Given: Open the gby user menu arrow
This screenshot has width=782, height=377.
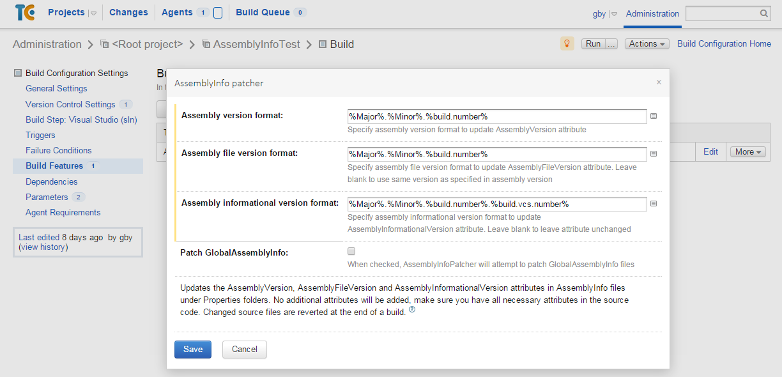Looking at the screenshot, I should (614, 14).
